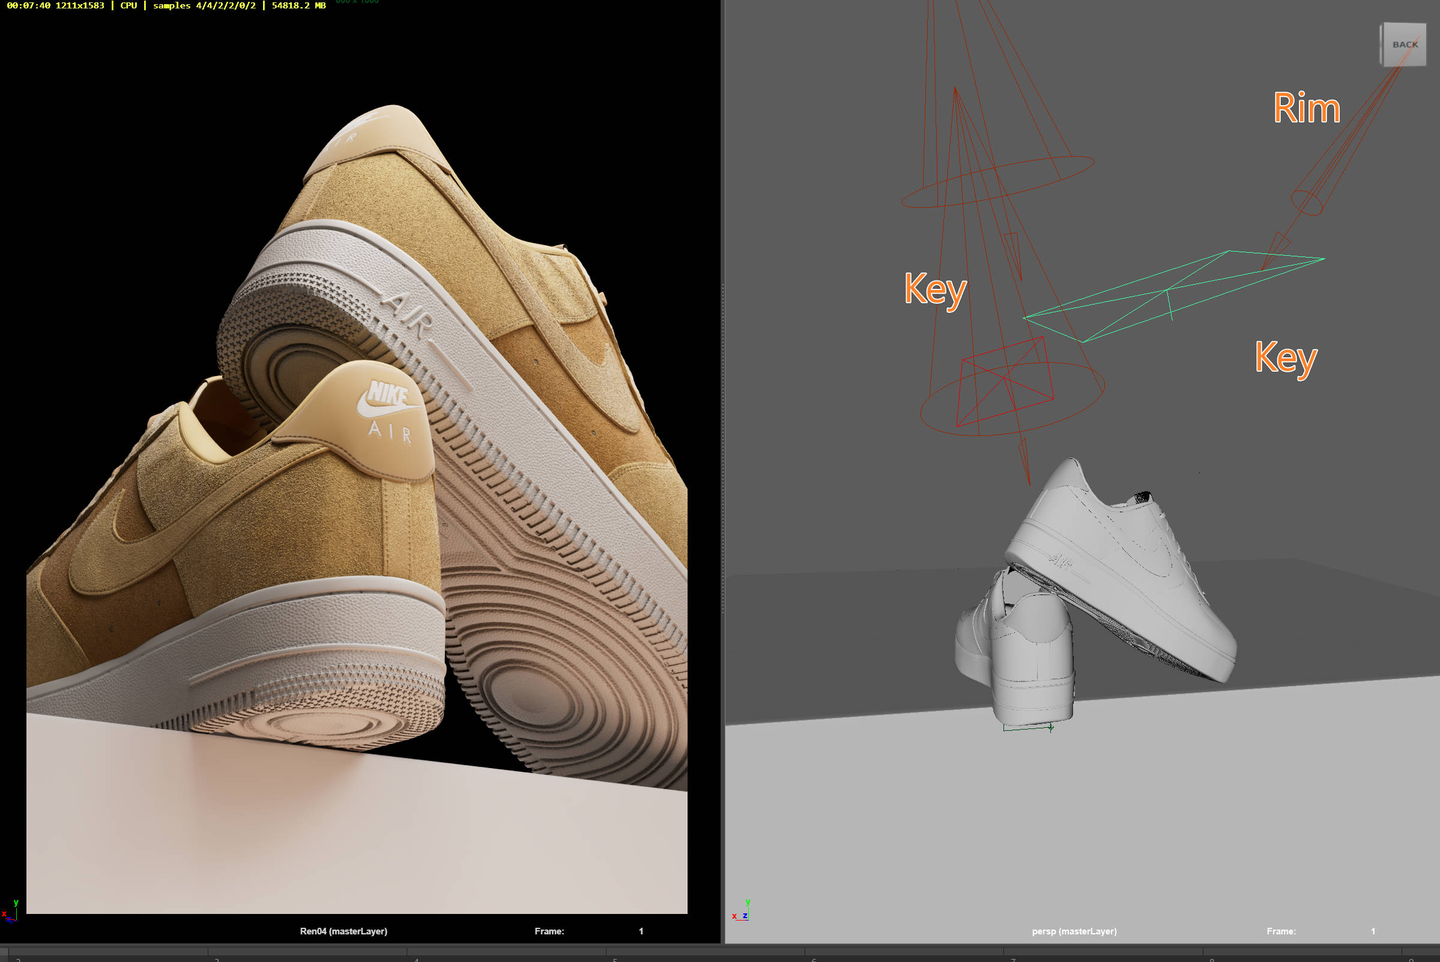Screen dimensions: 1440x962
Task: Click the render view axis gizmo
Action: click(x=10, y=911)
